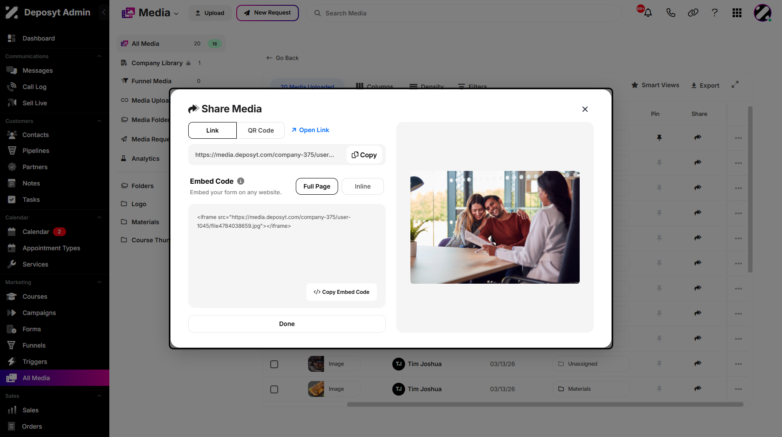The height and width of the screenshot is (437, 782).
Task: Select the Full Page embed option
Action: pyautogui.click(x=317, y=186)
